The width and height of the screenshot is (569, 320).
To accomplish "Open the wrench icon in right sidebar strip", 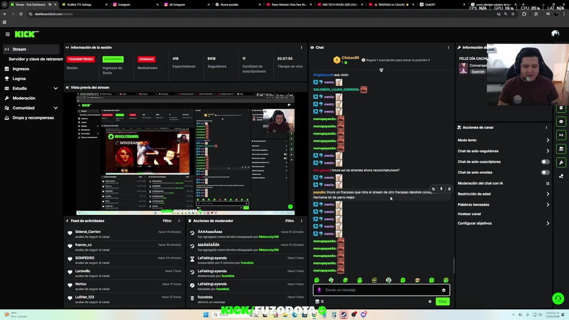I will point(561,162).
